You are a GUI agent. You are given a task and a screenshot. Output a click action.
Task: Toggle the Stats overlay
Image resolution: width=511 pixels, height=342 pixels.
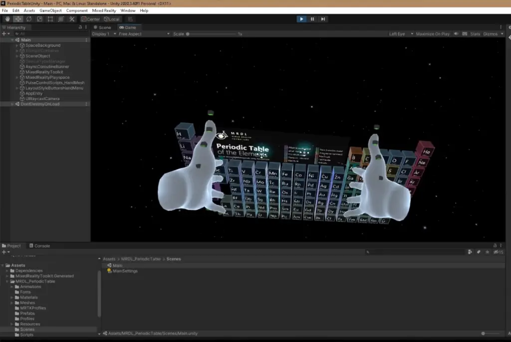coord(475,34)
